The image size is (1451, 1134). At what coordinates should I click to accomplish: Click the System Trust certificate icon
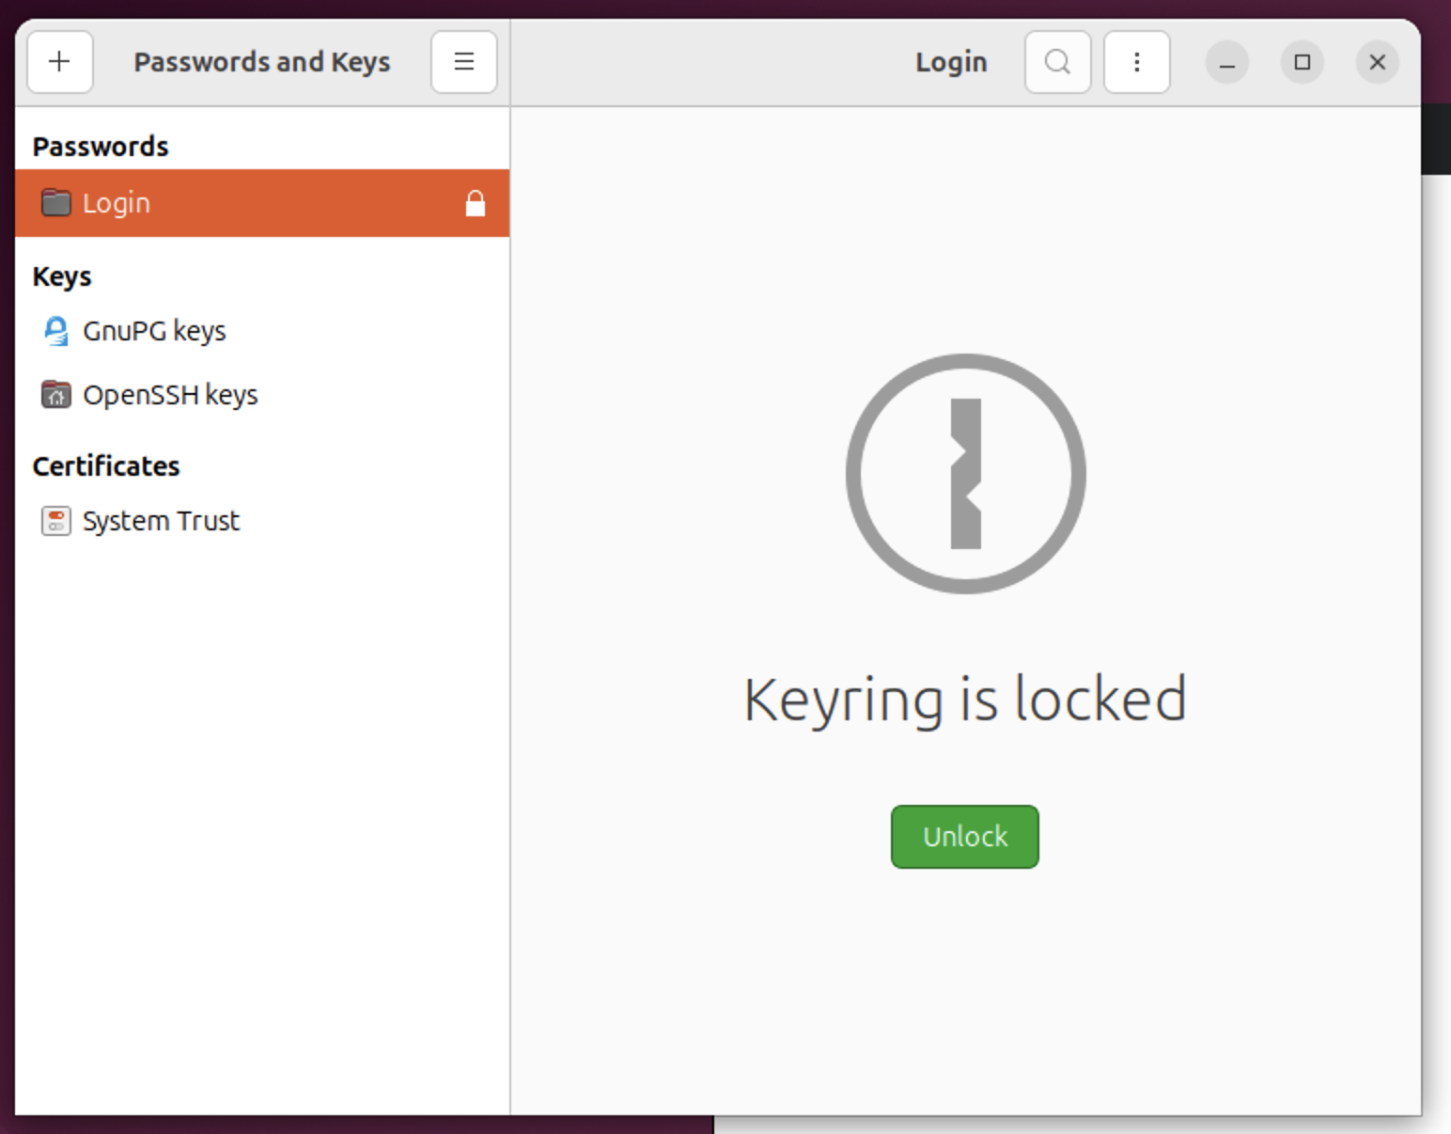[55, 521]
